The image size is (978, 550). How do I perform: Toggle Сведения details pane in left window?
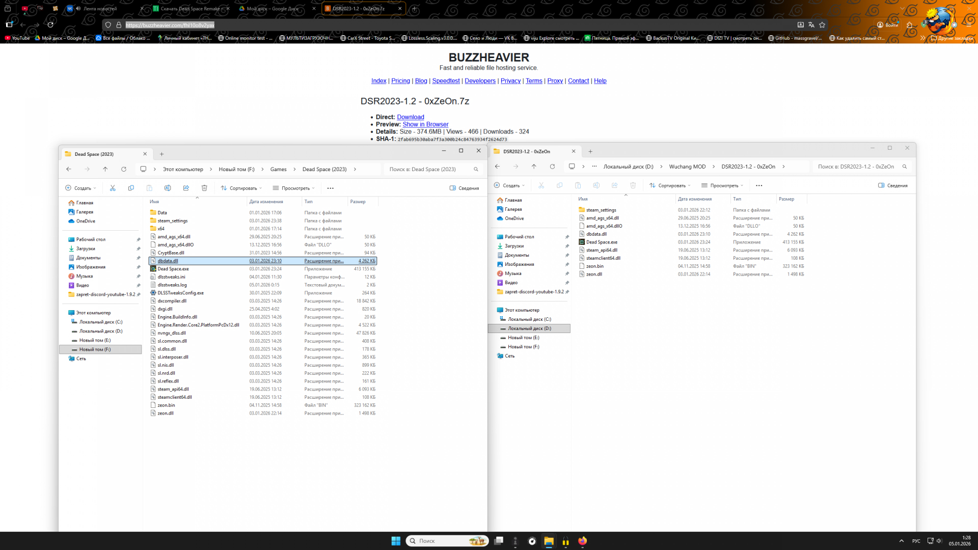[x=464, y=188]
